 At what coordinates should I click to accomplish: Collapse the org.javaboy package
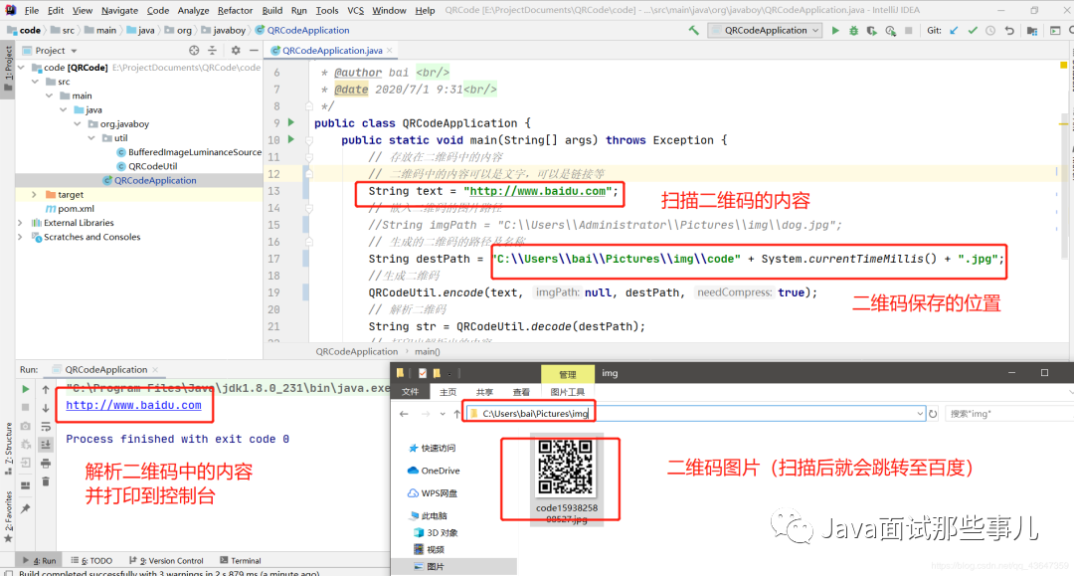pos(78,124)
